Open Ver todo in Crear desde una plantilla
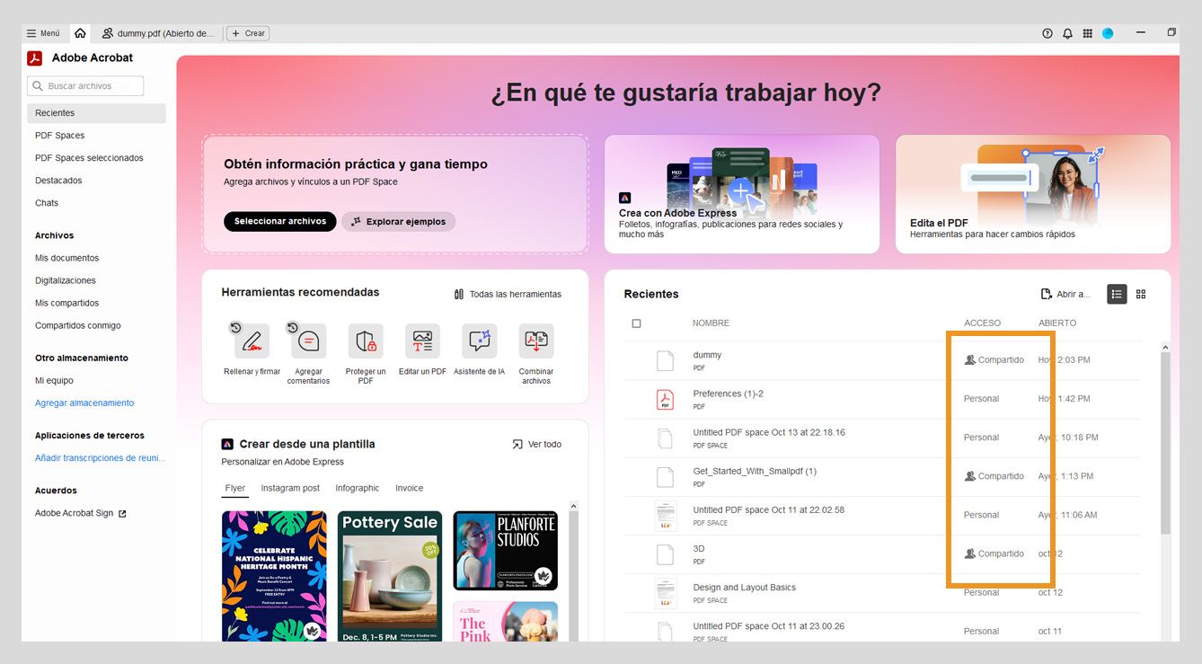The image size is (1202, 664). pos(536,444)
